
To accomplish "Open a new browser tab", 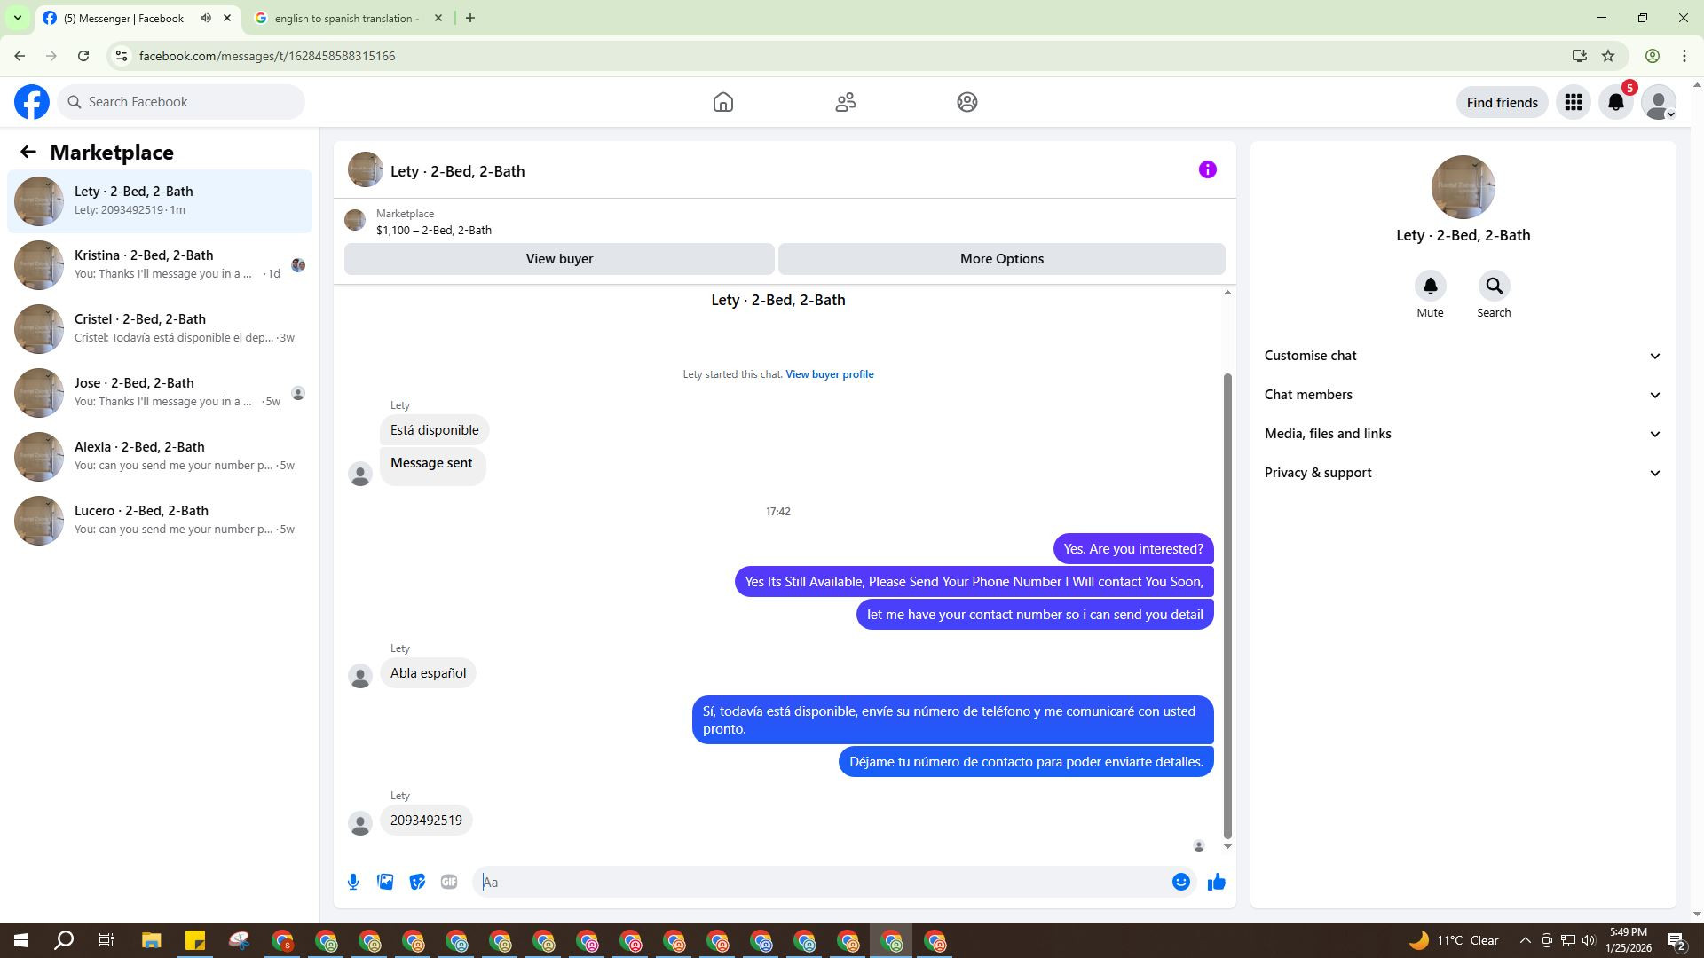I will [x=470, y=18].
